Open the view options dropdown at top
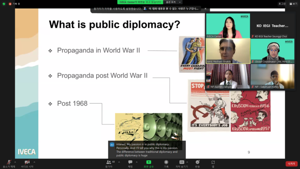300x169 pixels. pyautogui.click(x=173, y=2)
